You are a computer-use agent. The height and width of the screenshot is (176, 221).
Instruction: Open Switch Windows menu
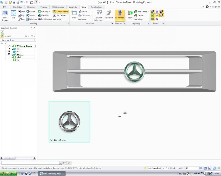[x=99, y=16]
